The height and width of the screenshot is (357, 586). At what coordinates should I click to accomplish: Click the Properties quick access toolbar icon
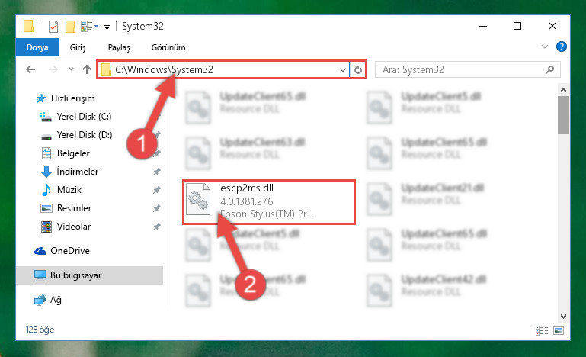point(53,27)
